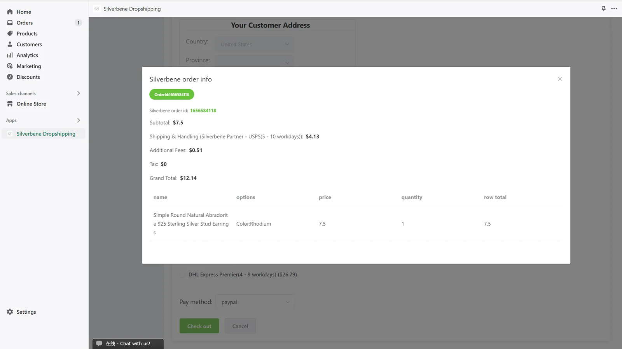Click the Customers person icon
The width and height of the screenshot is (622, 349).
tap(10, 45)
